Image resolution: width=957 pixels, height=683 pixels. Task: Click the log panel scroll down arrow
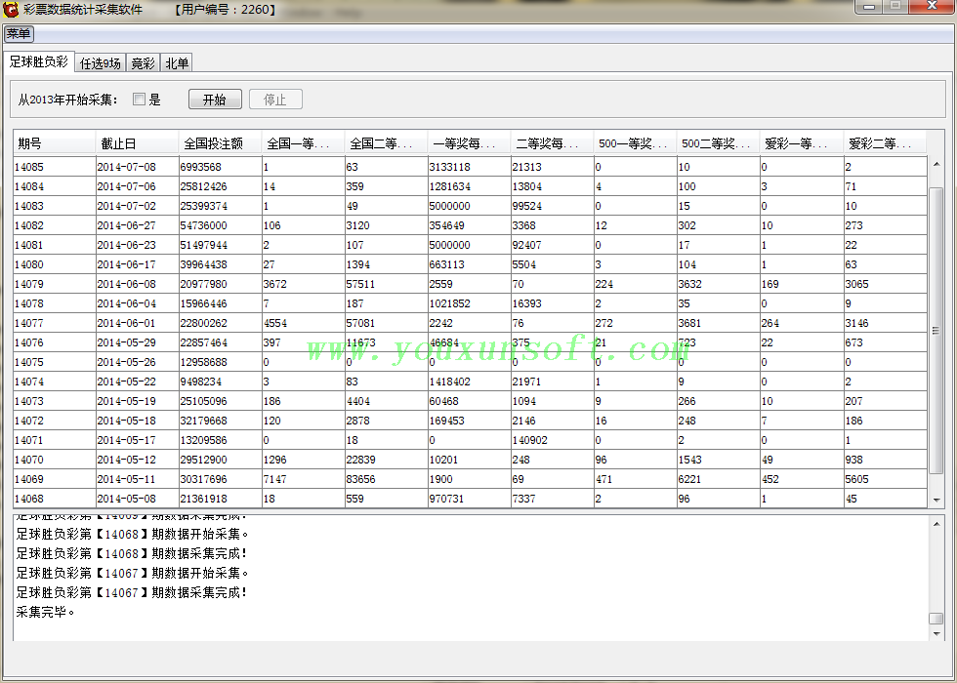[x=936, y=633]
